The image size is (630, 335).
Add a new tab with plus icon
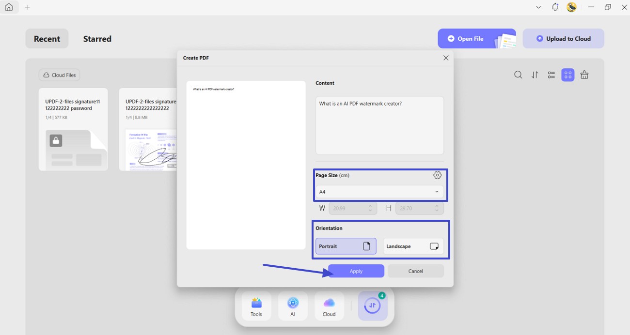pyautogui.click(x=27, y=7)
